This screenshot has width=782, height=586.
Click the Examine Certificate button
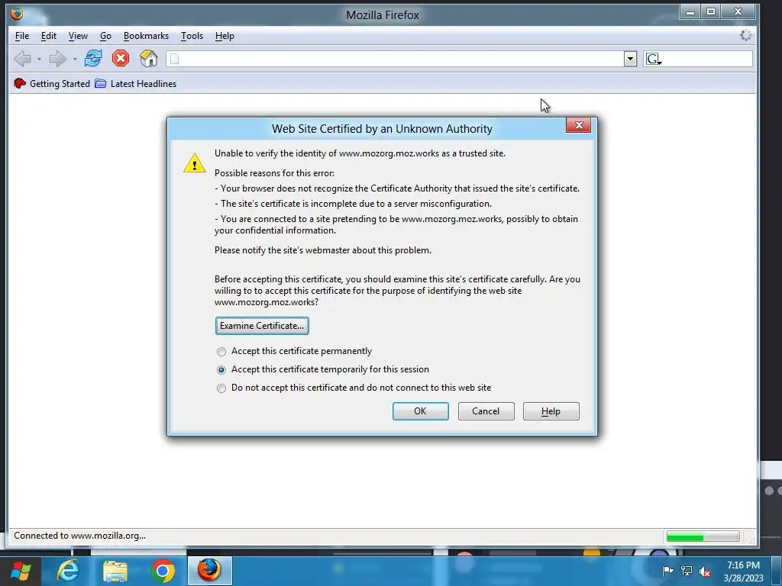(262, 325)
